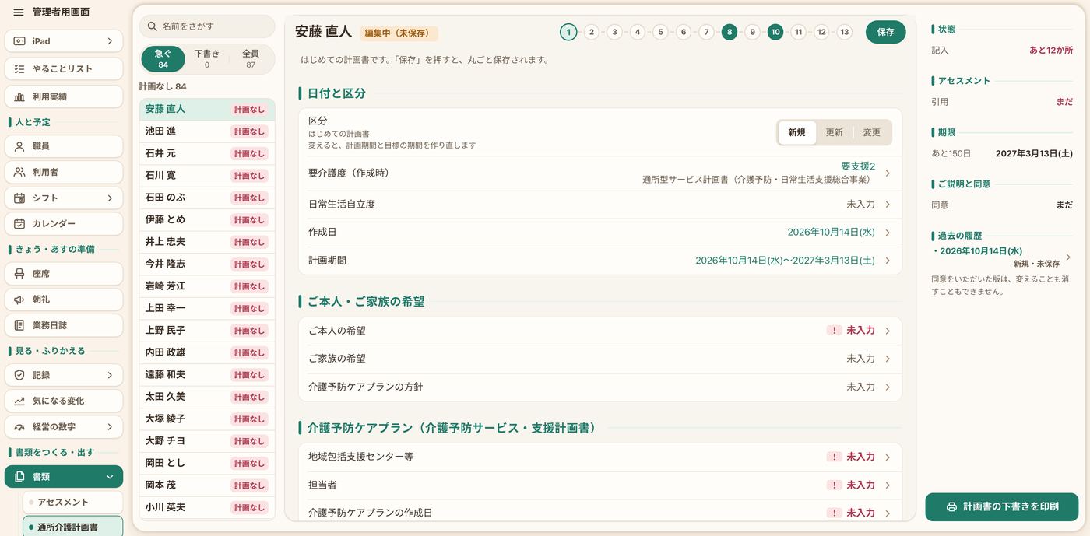
Task: Open the hamburger menu icon
Action: click(x=19, y=12)
